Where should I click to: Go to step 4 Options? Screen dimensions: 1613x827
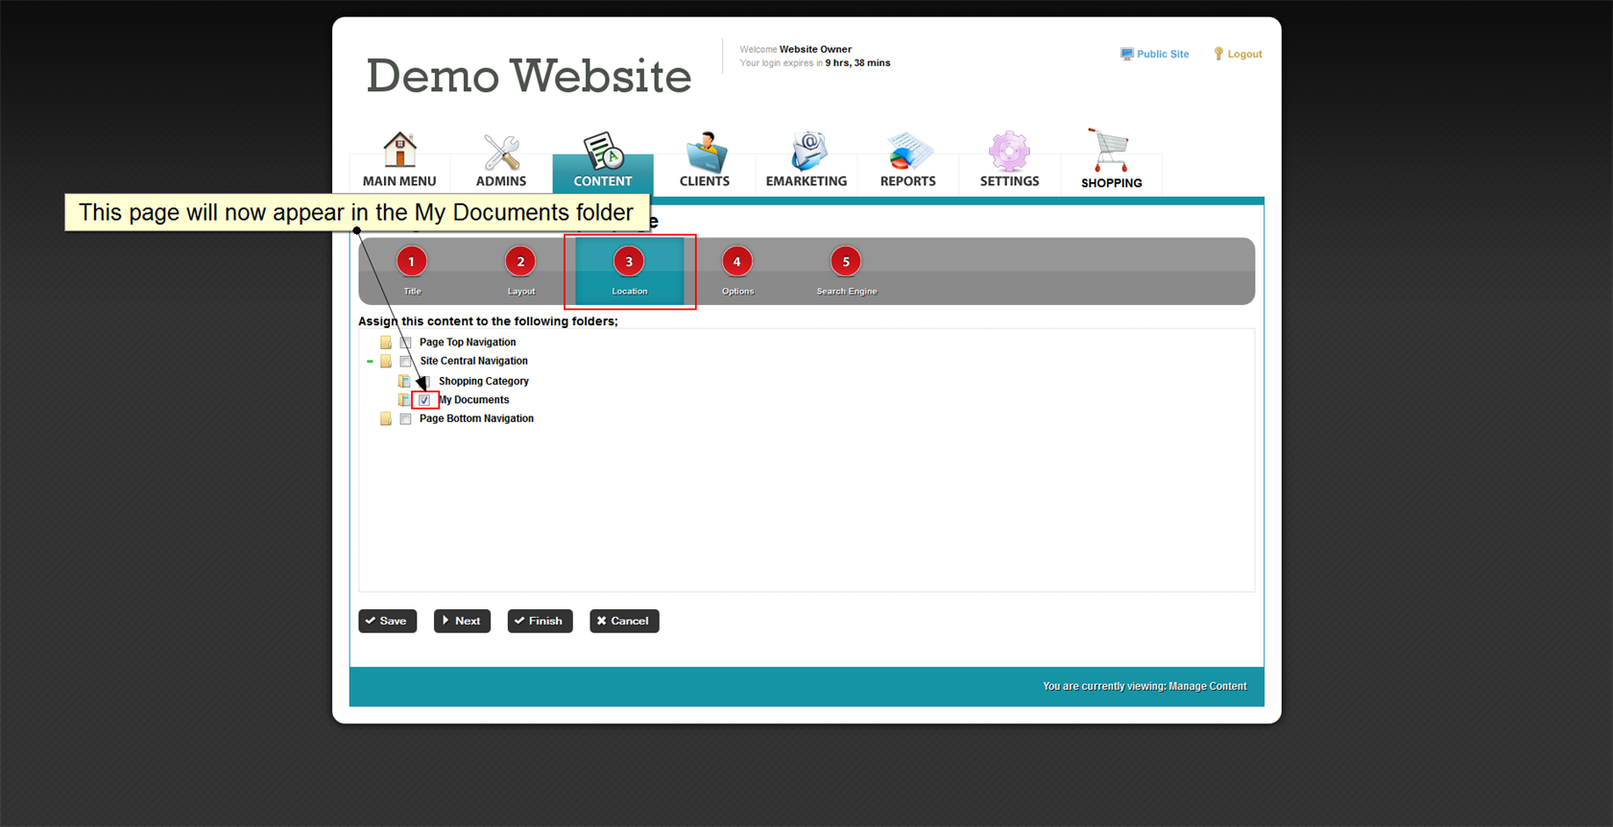737,262
